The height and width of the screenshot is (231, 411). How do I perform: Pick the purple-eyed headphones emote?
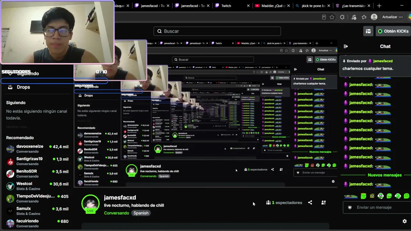380,196
